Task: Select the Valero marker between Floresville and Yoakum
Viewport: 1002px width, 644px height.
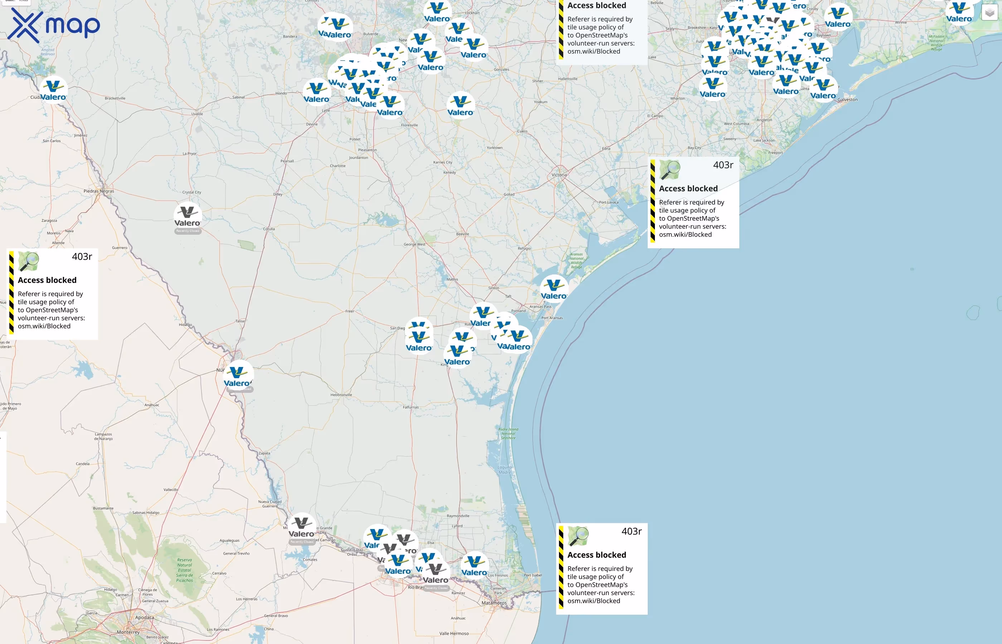Action: coord(461,106)
